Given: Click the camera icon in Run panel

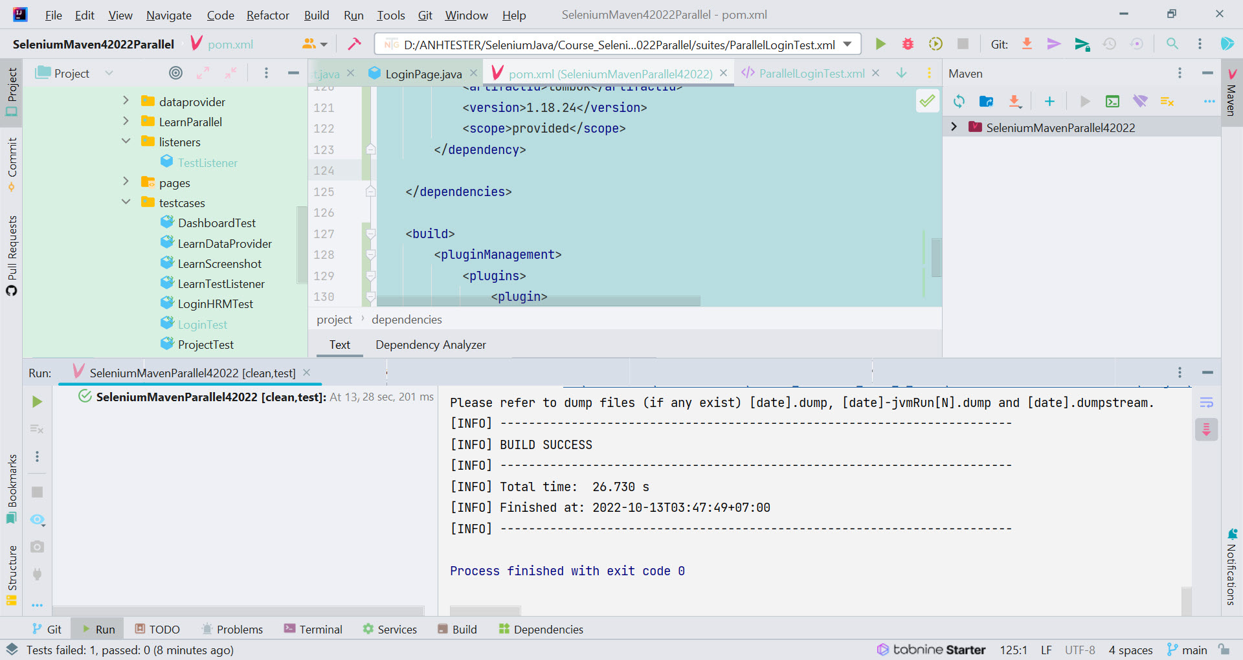Looking at the screenshot, I should coord(37,547).
